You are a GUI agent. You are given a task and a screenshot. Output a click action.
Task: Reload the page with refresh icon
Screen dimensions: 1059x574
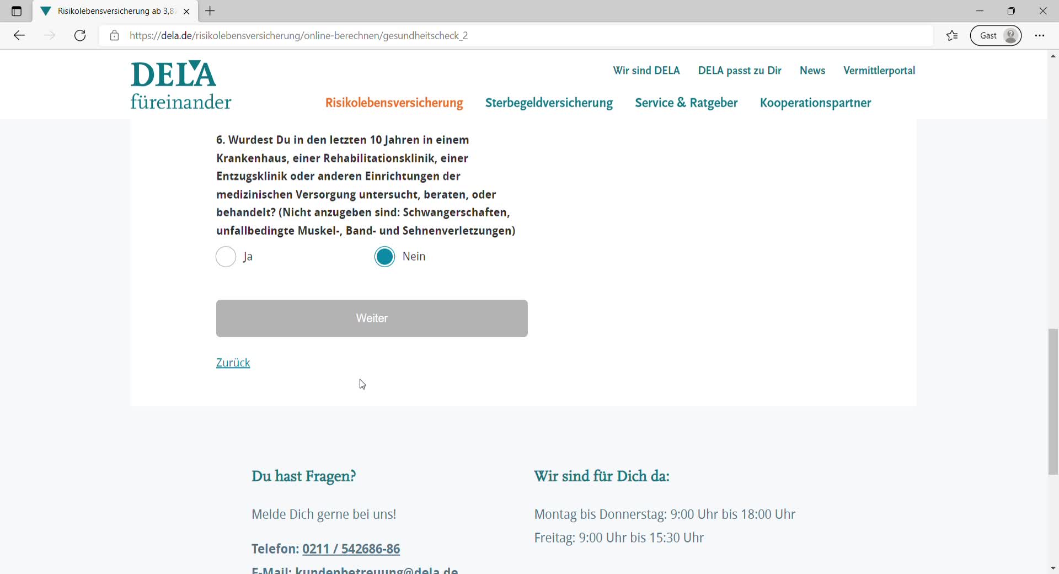(x=80, y=36)
